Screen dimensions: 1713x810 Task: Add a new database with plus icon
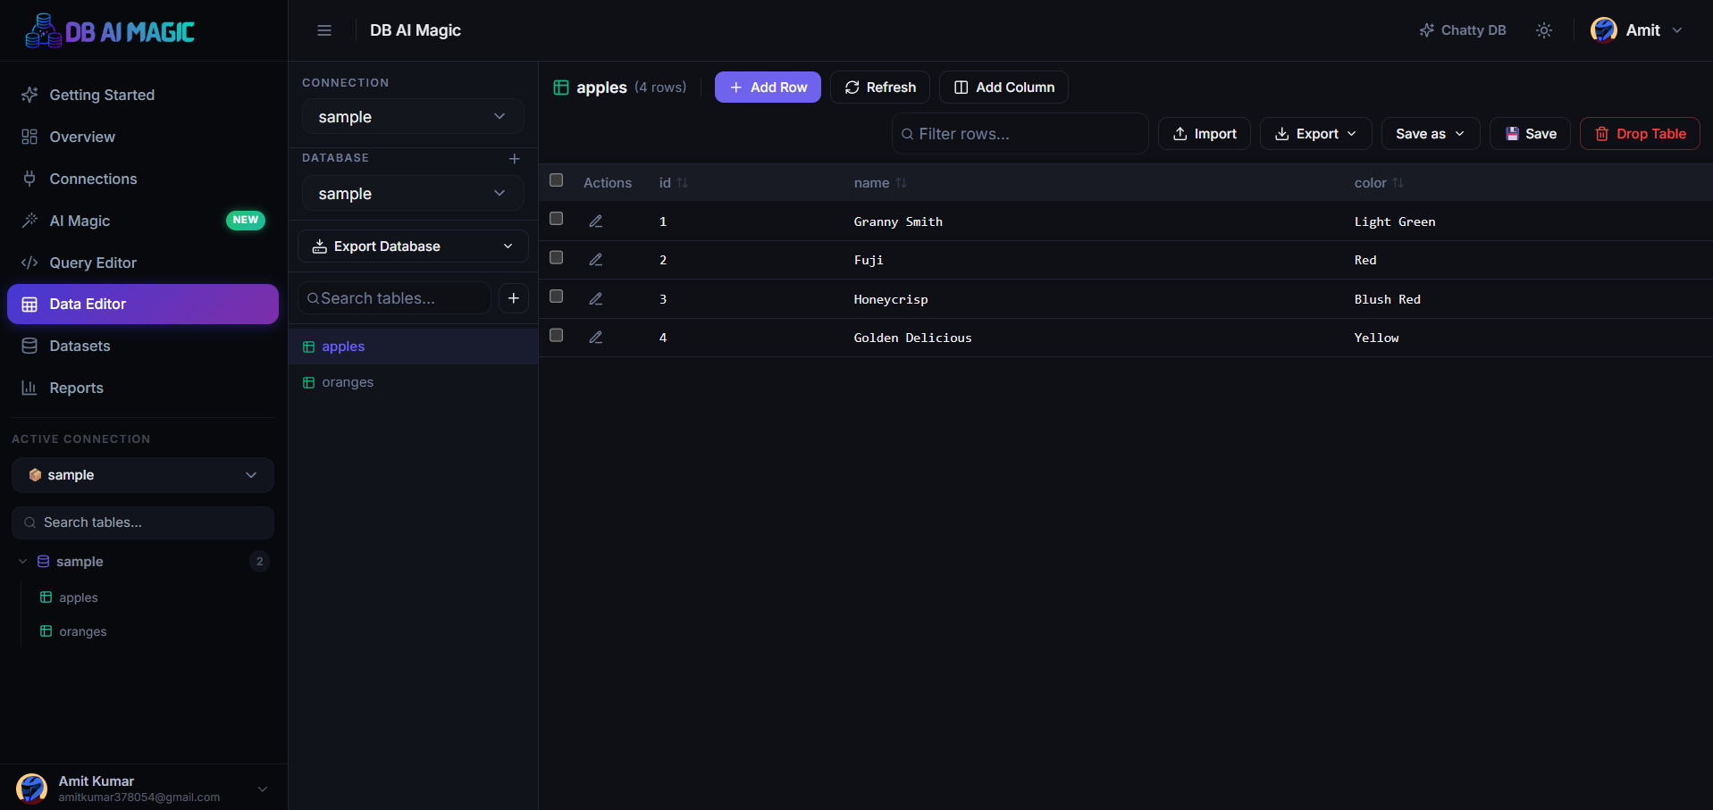click(x=515, y=158)
